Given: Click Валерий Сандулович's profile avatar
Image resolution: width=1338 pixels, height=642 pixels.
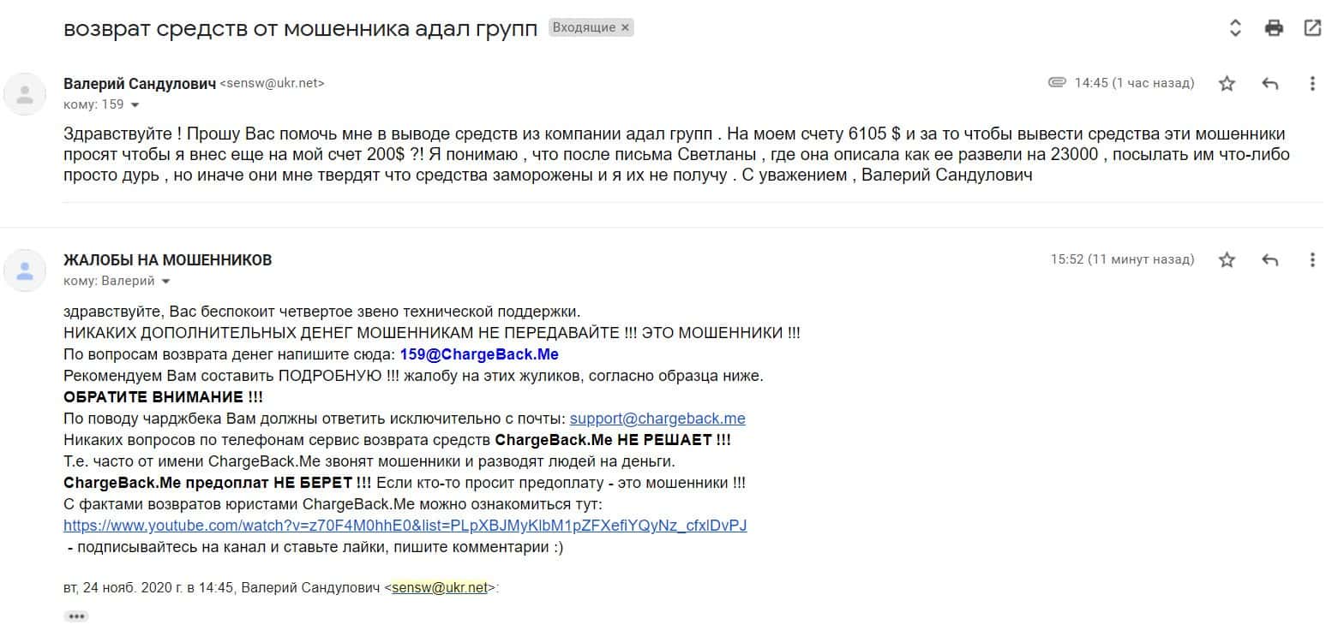Looking at the screenshot, I should click(26, 93).
